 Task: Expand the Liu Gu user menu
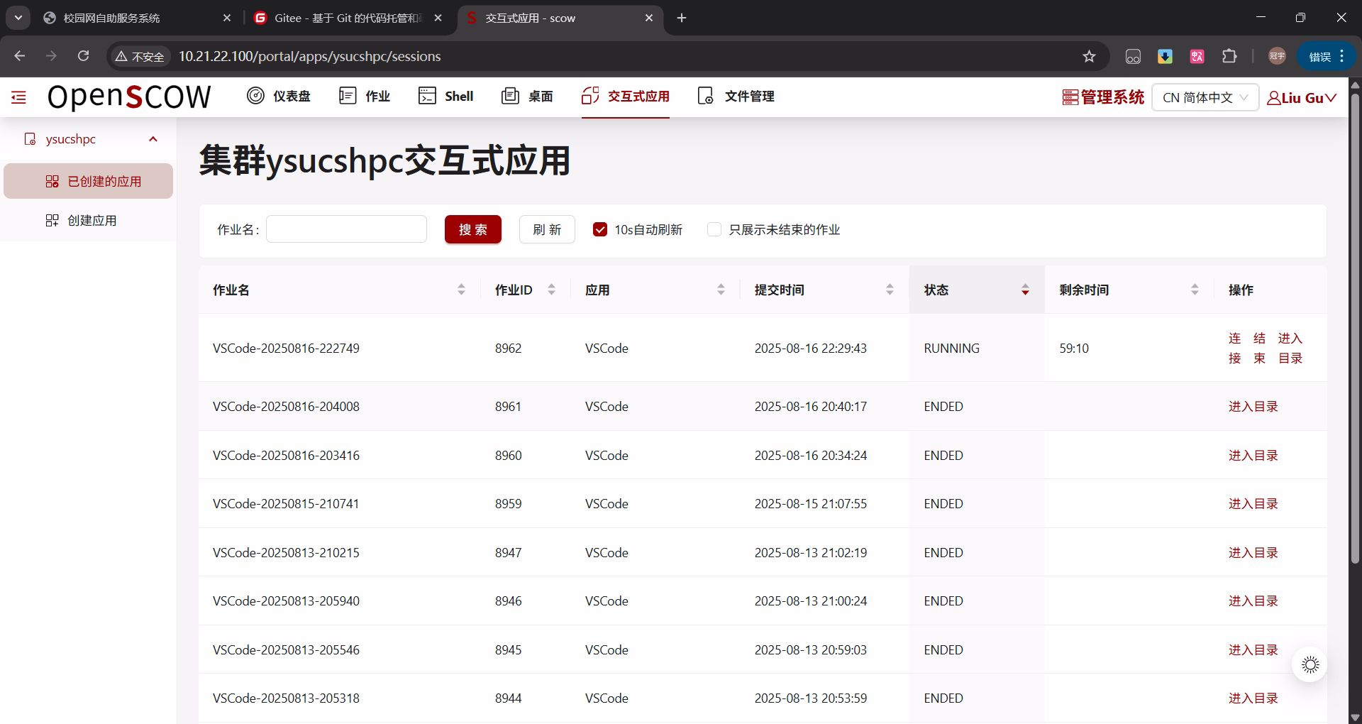[1302, 97]
